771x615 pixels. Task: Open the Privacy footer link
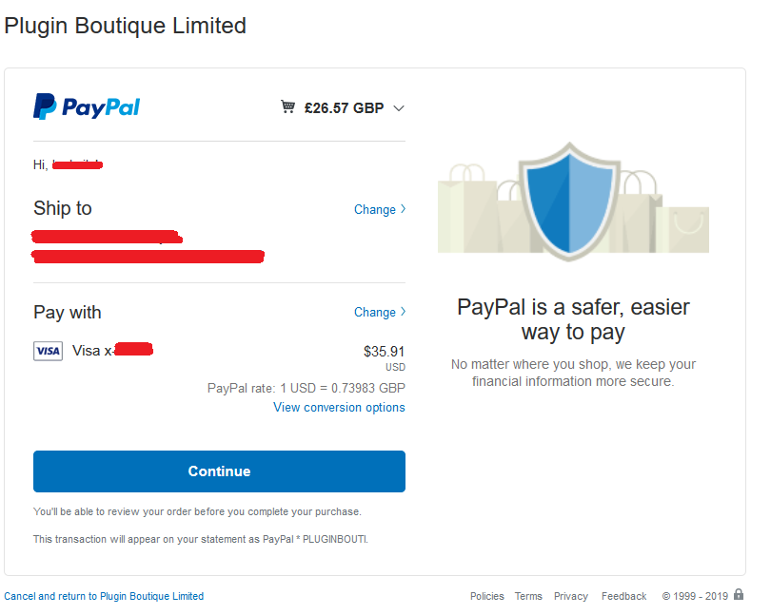point(571,597)
